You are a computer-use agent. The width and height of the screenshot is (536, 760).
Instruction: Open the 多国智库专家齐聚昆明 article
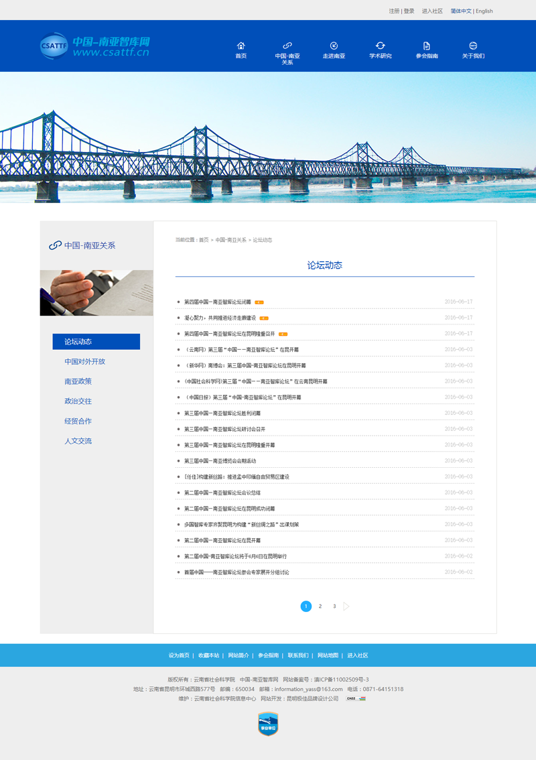coord(241,525)
